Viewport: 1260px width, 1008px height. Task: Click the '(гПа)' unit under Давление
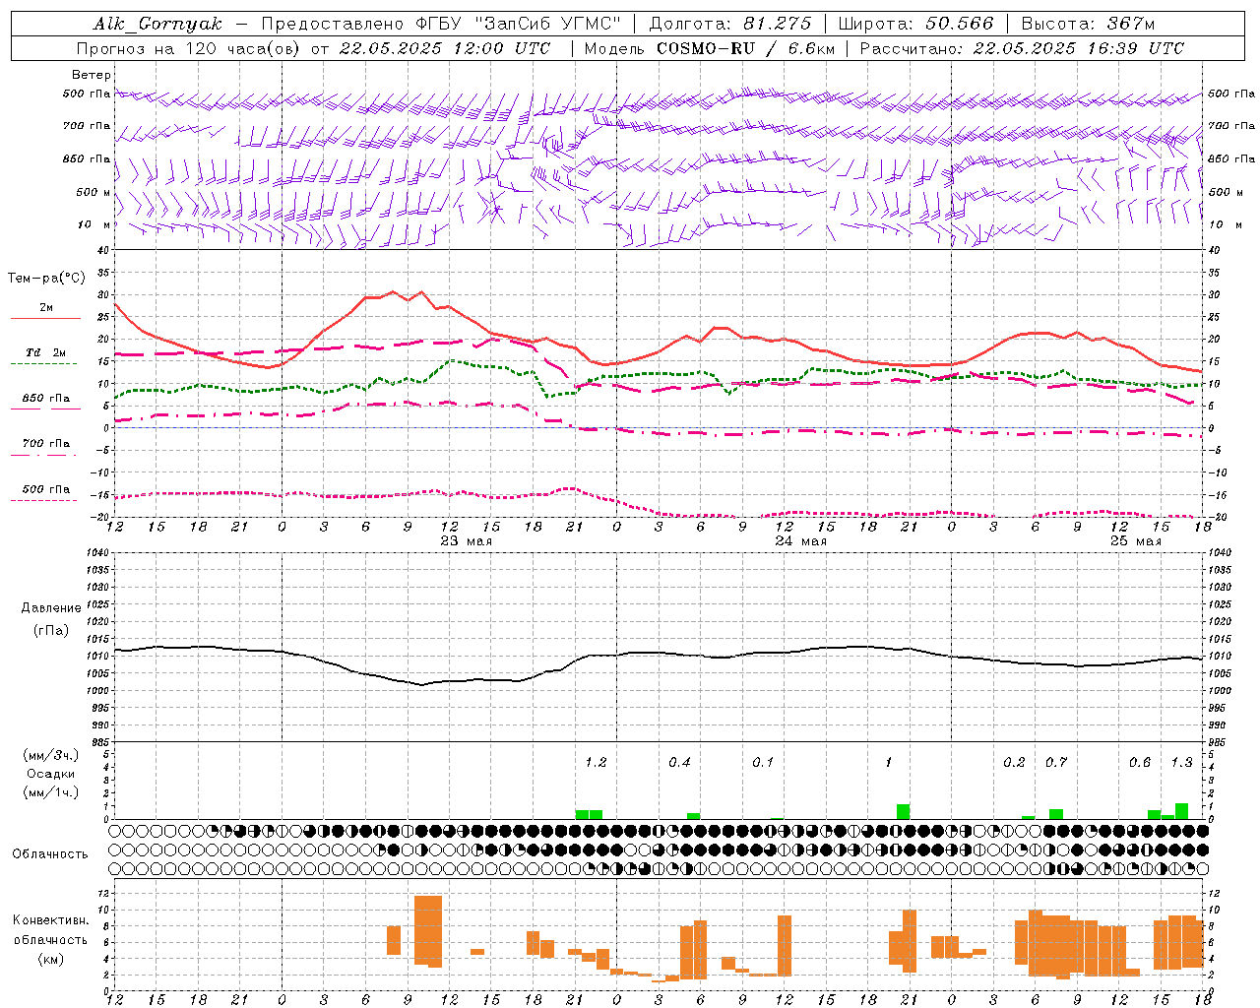(51, 631)
